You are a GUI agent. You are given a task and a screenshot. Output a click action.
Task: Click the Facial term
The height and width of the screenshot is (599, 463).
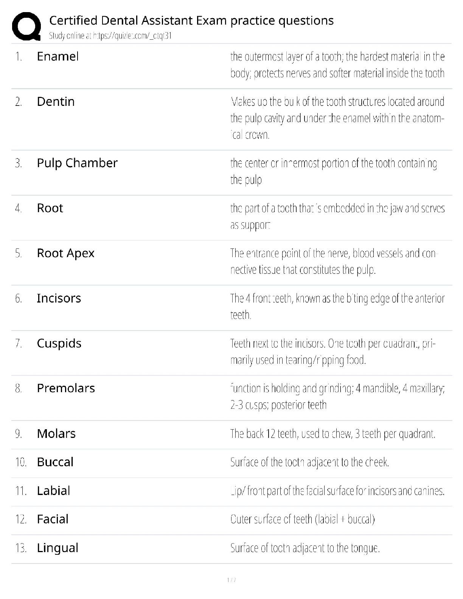53,519
